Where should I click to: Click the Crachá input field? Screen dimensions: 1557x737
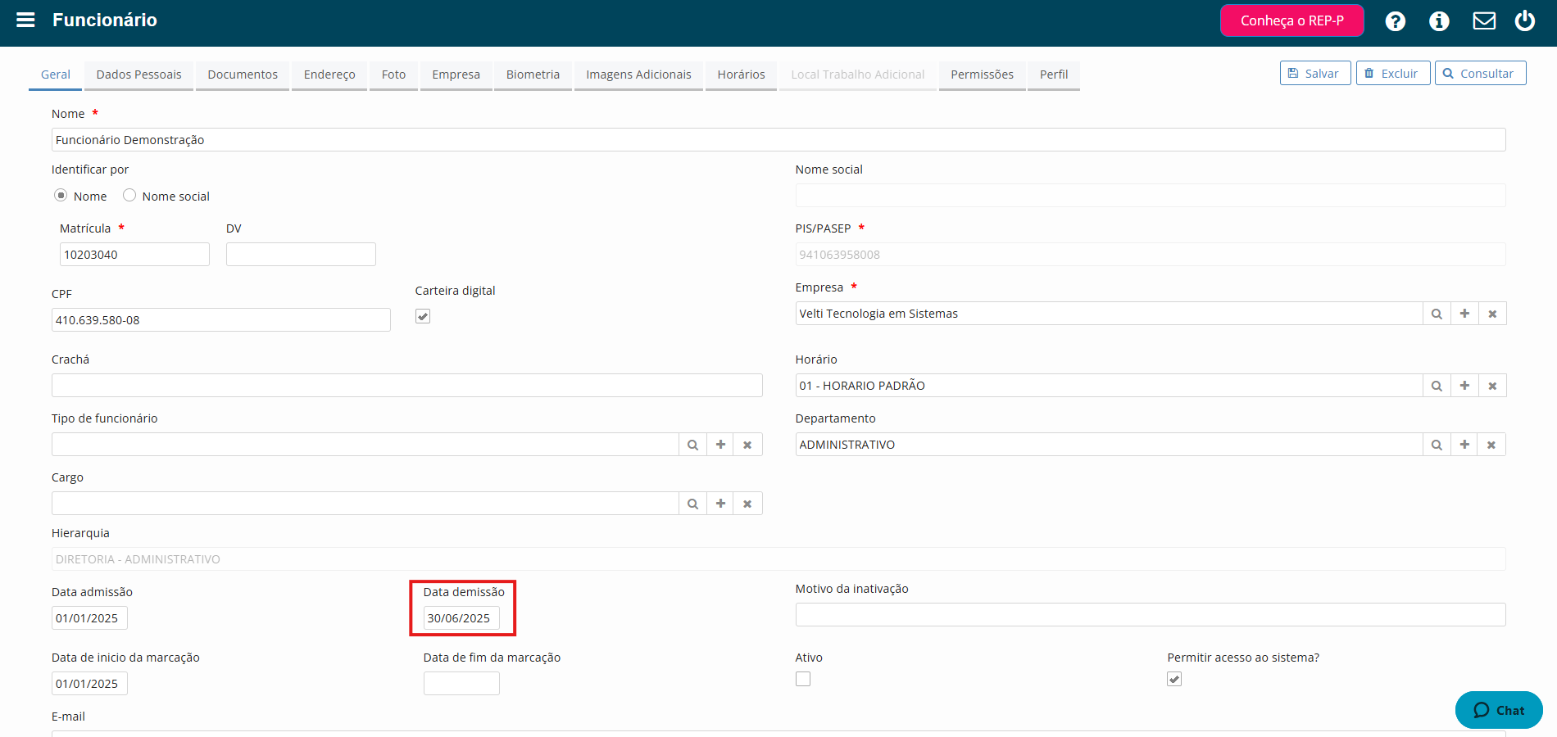[x=407, y=386]
